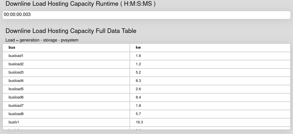Image resolution: width=293 pixels, height=134 pixels.
Task: Select the busload5 bus cell
Action: pos(66,89)
